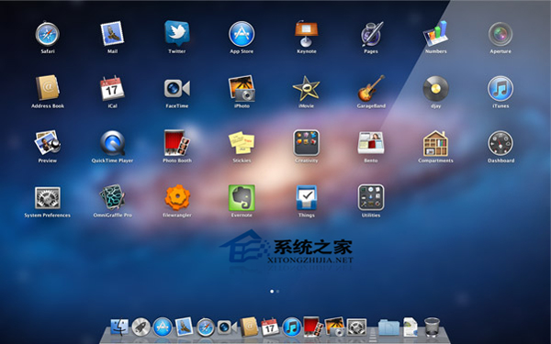Click the Launchpad rocket in the Dock
The width and height of the screenshot is (551, 344).
(141, 327)
